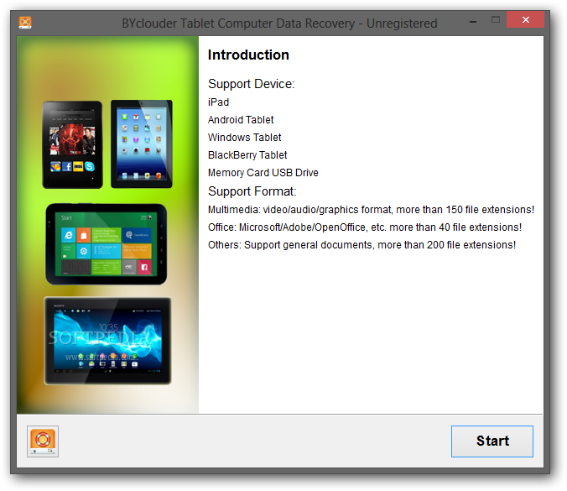The width and height of the screenshot is (567, 491).
Task: Minimize the BYclouder window
Action: coord(472,22)
